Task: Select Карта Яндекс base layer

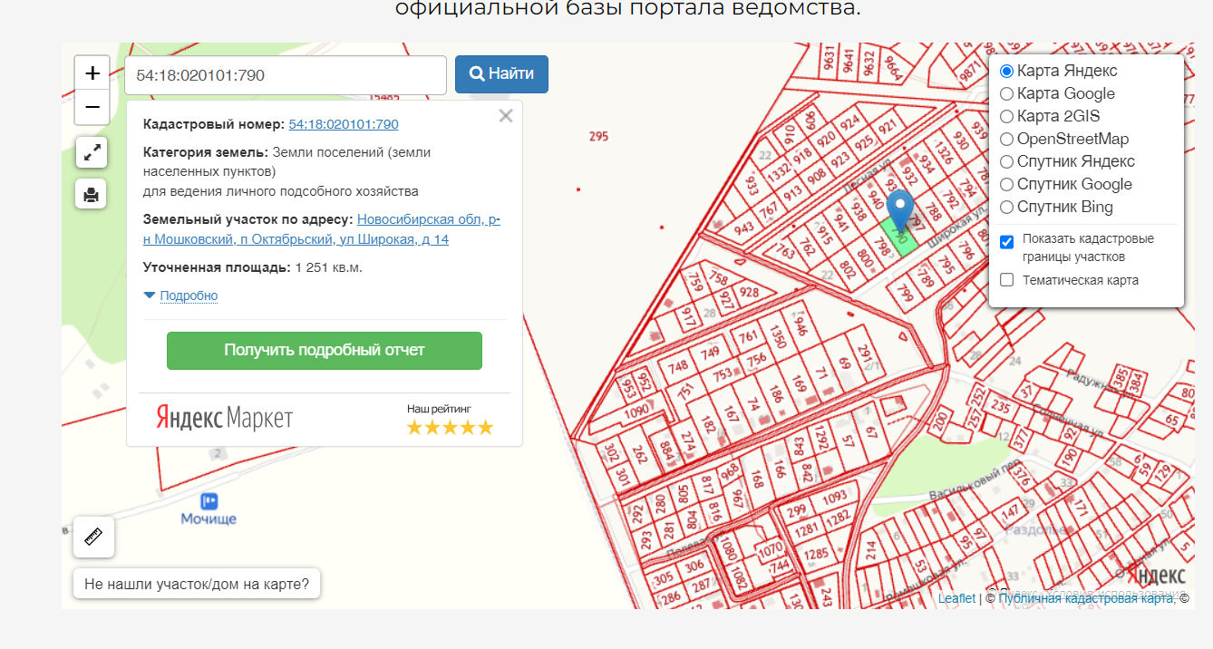Action: click(x=1006, y=71)
